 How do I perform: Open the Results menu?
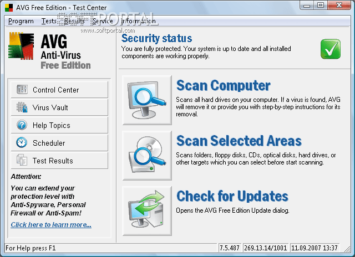click(74, 21)
